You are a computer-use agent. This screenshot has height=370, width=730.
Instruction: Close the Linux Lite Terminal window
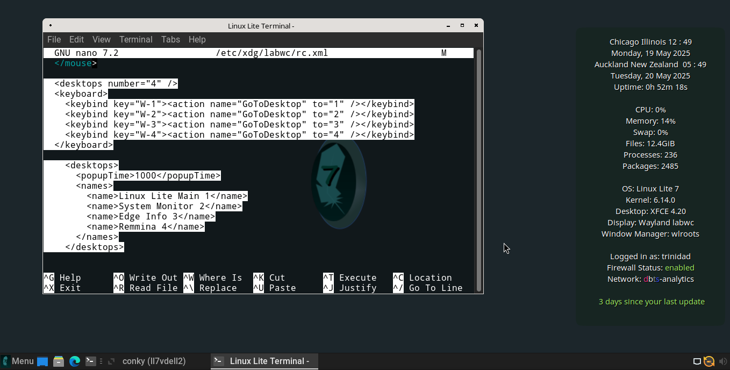(x=476, y=25)
